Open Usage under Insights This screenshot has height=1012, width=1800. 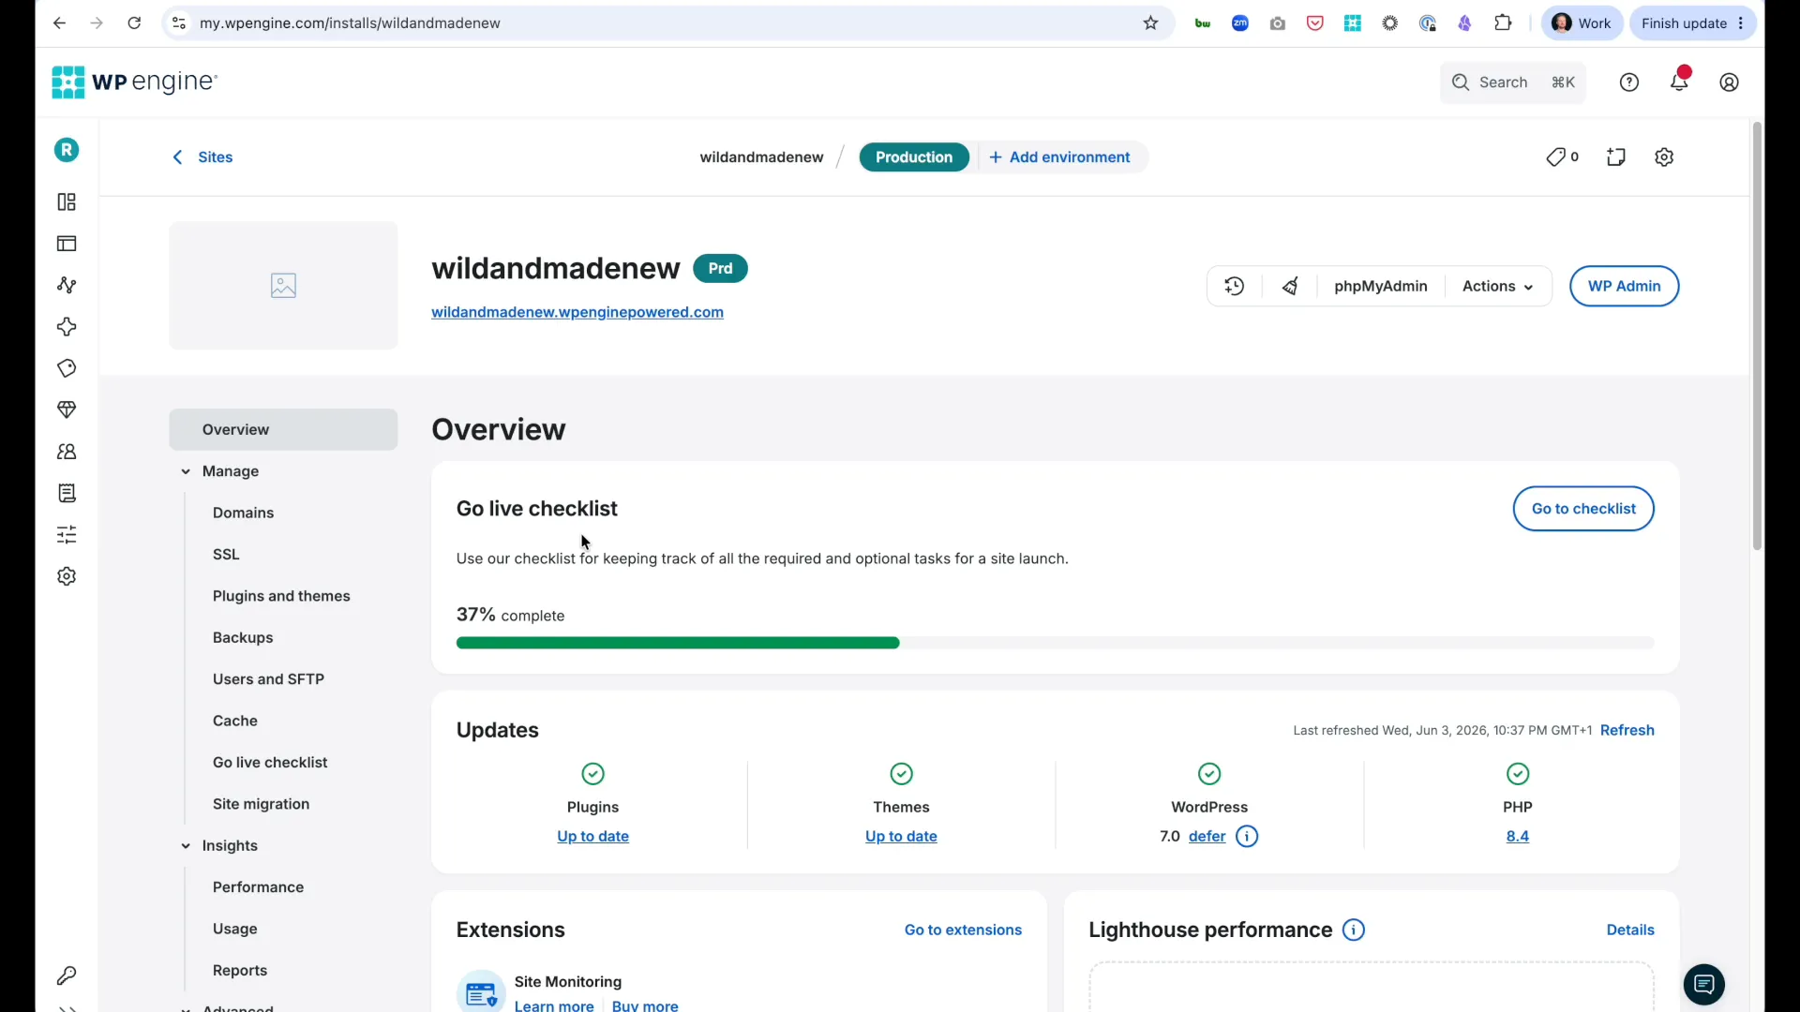pyautogui.click(x=235, y=930)
